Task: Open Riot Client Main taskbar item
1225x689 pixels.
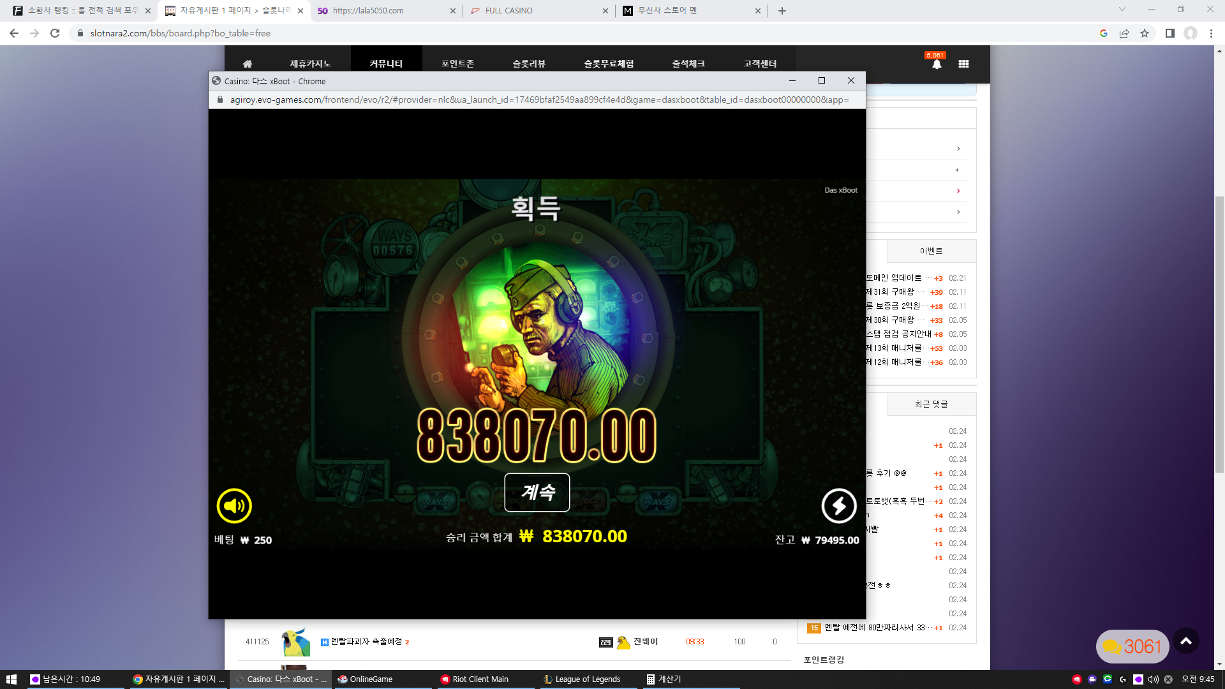Action: coord(486,679)
